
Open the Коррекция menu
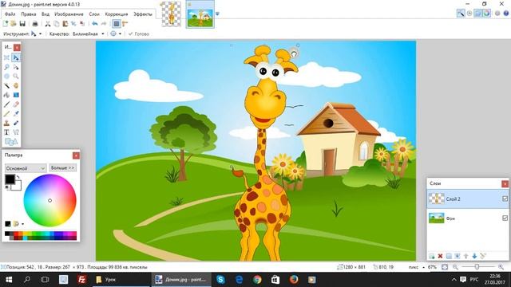point(117,14)
